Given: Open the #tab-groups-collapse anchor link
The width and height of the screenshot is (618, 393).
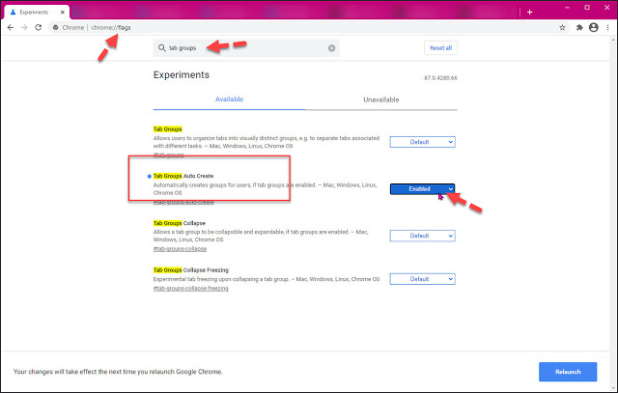Looking at the screenshot, I should tap(180, 249).
